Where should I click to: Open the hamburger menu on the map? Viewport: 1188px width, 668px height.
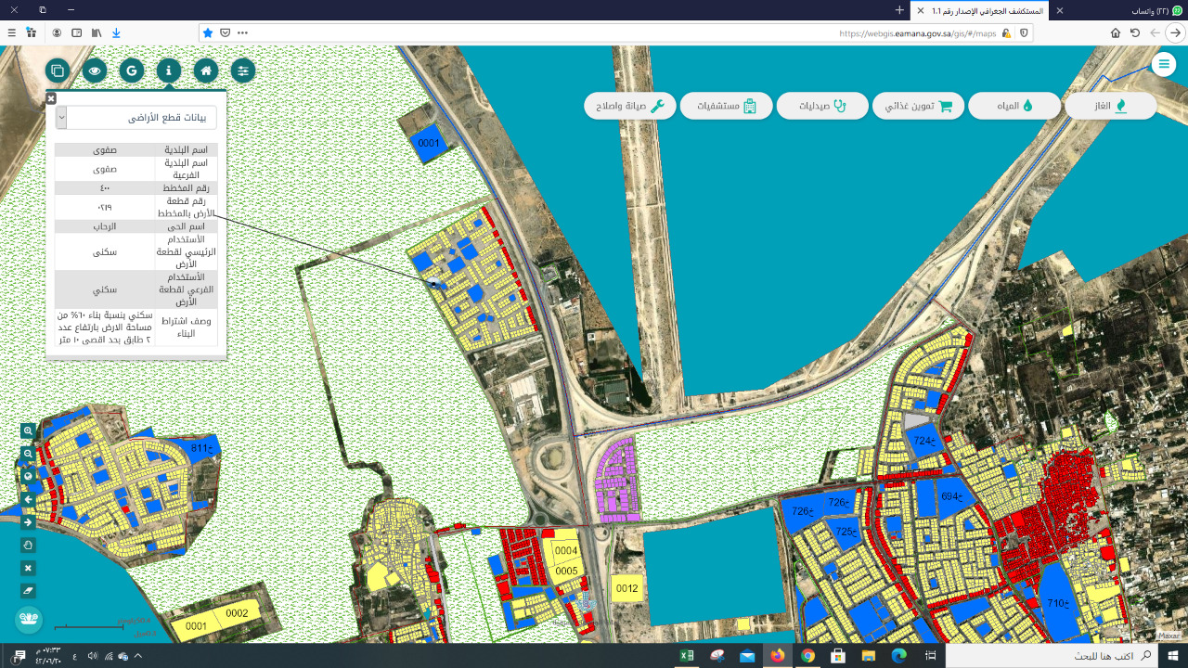click(1163, 63)
